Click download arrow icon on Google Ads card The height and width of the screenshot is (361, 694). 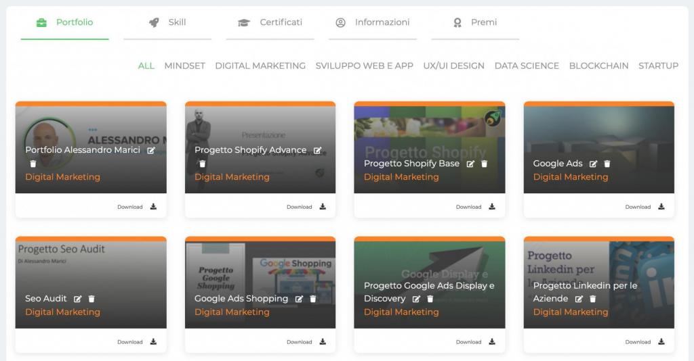tap(661, 207)
